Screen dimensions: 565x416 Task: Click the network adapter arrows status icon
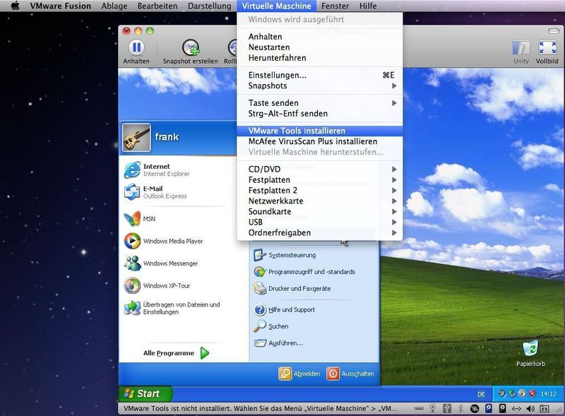(516, 408)
